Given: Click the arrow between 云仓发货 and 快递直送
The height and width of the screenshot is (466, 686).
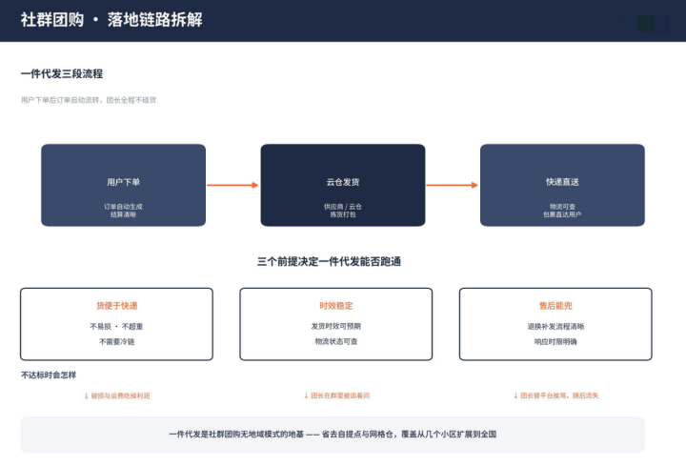Looking at the screenshot, I should pyautogui.click(x=452, y=185).
